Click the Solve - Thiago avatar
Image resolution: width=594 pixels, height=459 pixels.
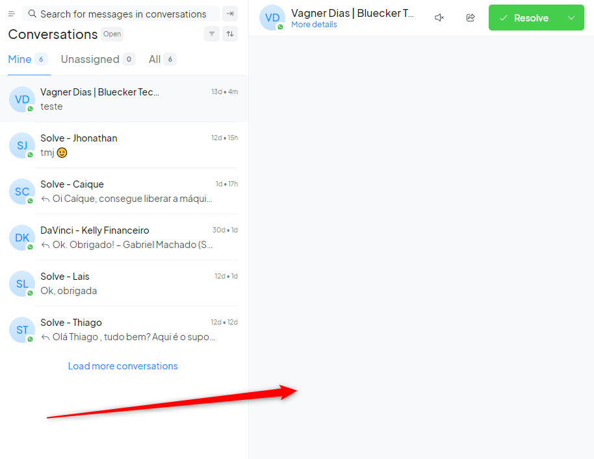(21, 330)
